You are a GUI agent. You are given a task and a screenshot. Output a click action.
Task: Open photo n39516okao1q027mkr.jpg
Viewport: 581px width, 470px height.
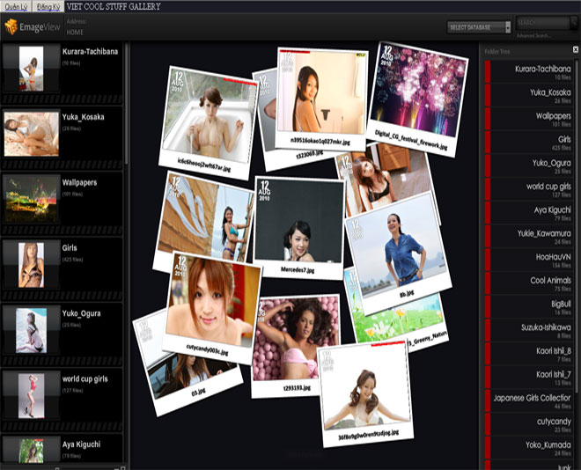tap(321, 99)
